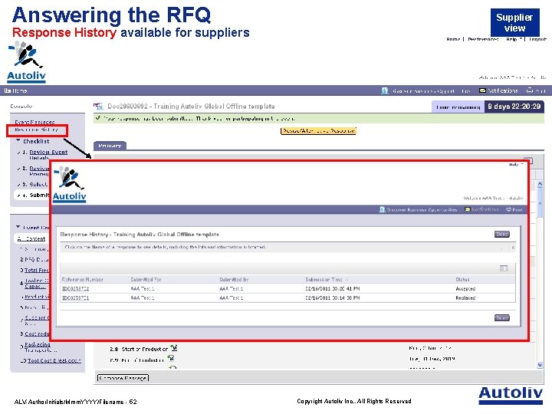Image resolution: width=552 pixels, height=414 pixels.
Task: Click the Submitted For cell in Accepted row
Action: click(x=143, y=289)
